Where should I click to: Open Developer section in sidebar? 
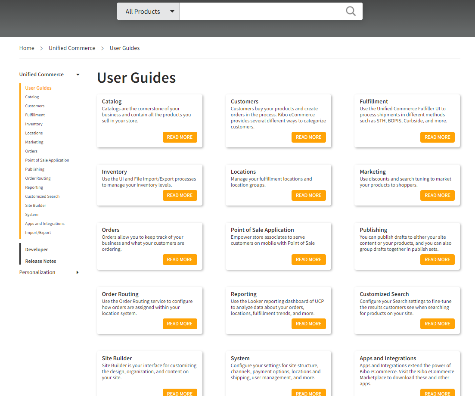37,249
